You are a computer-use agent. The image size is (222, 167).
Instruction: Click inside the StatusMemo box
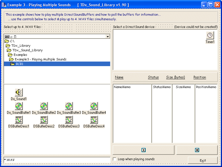[x=162, y=113]
